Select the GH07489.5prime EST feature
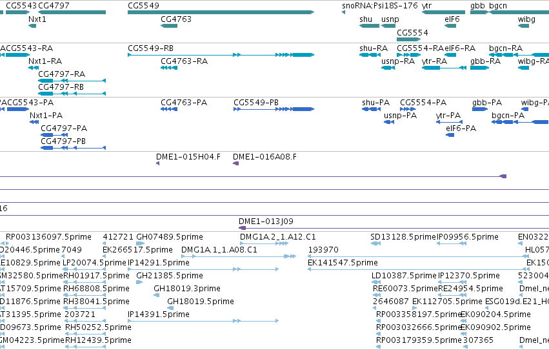This screenshot has height=350, width=549. 140,243
